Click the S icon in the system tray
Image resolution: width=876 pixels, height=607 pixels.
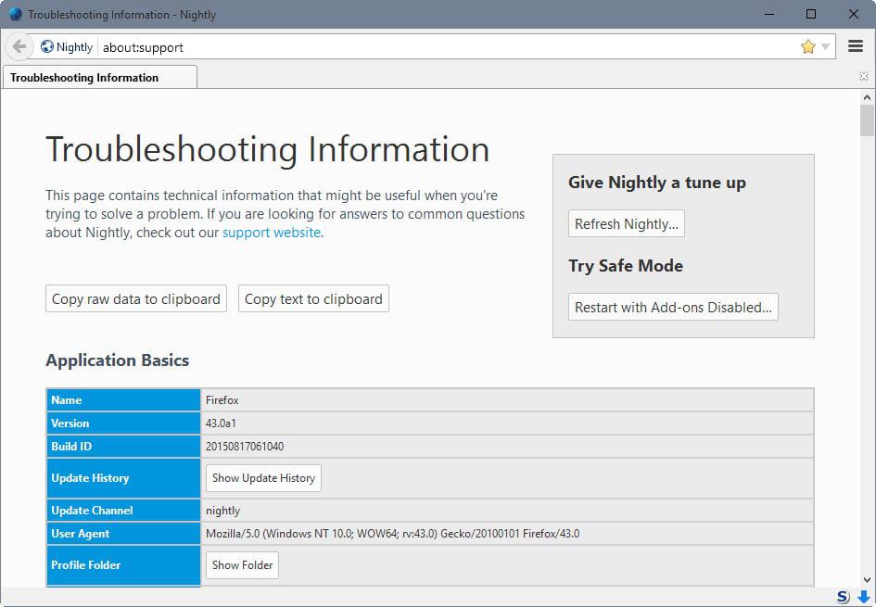pos(842,597)
